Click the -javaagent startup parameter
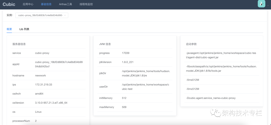The image size is (271, 125). tap(221, 55)
